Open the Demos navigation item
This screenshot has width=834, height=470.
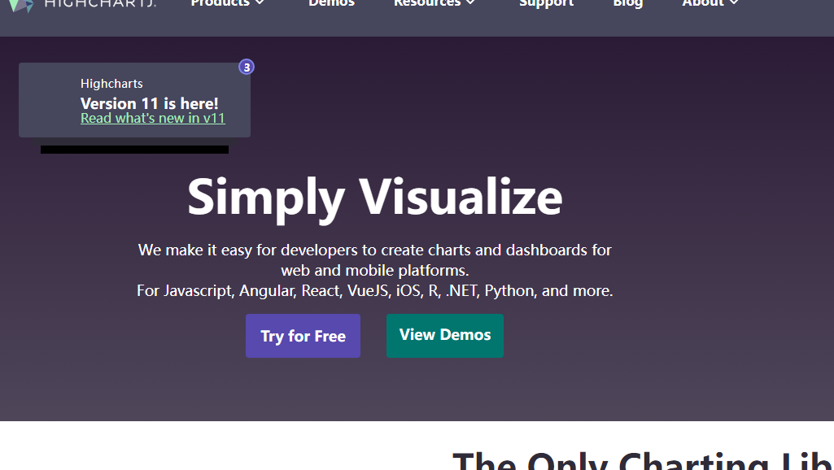[x=331, y=3]
